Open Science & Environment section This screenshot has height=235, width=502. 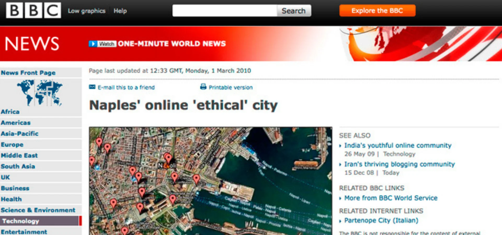pos(38,210)
